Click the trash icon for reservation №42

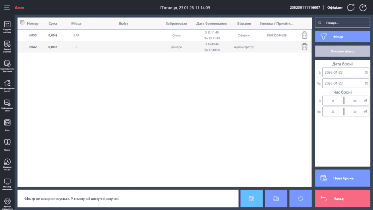304,47
